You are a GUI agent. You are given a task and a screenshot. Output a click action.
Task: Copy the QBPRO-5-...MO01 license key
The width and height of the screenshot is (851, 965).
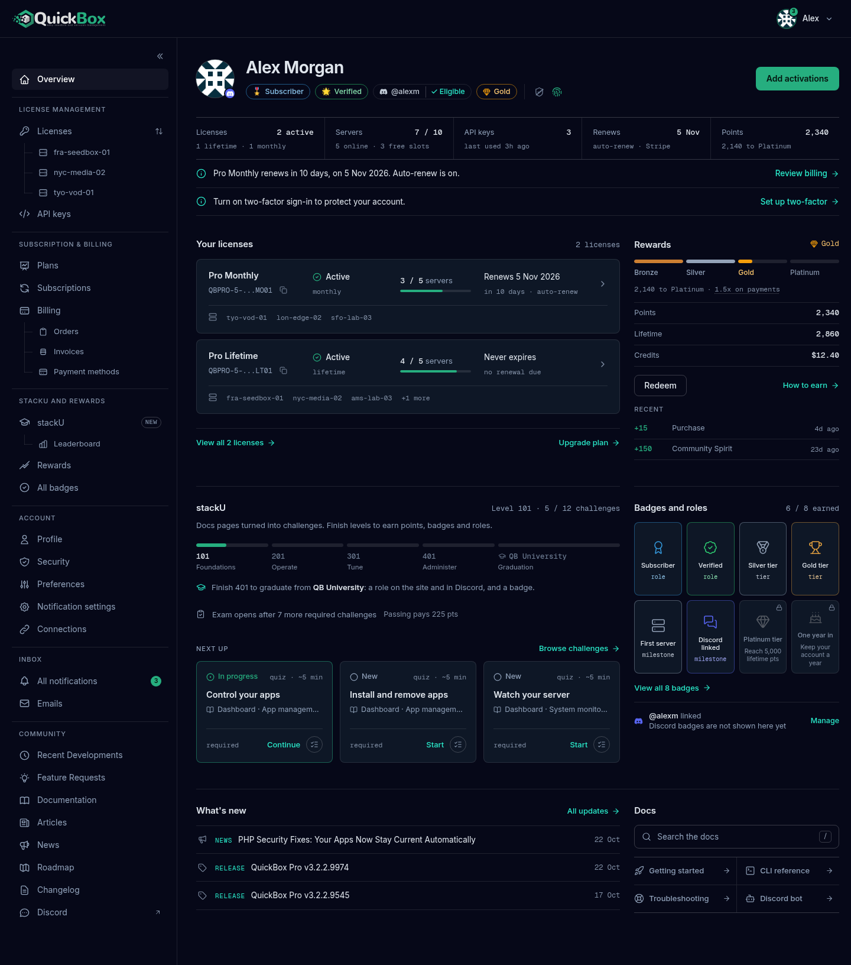[284, 290]
